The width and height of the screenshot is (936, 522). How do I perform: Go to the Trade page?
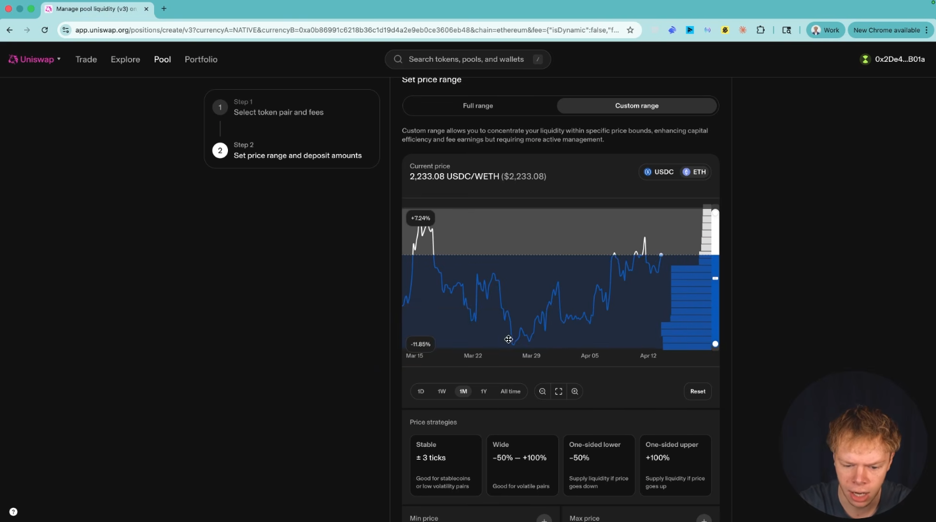coord(86,59)
